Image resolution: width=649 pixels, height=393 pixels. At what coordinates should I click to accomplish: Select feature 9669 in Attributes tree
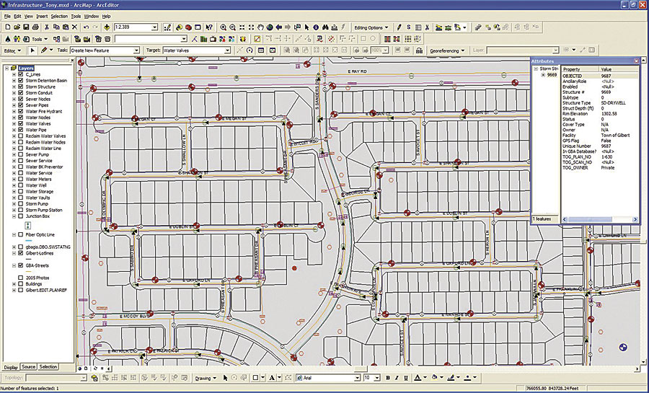[552, 75]
